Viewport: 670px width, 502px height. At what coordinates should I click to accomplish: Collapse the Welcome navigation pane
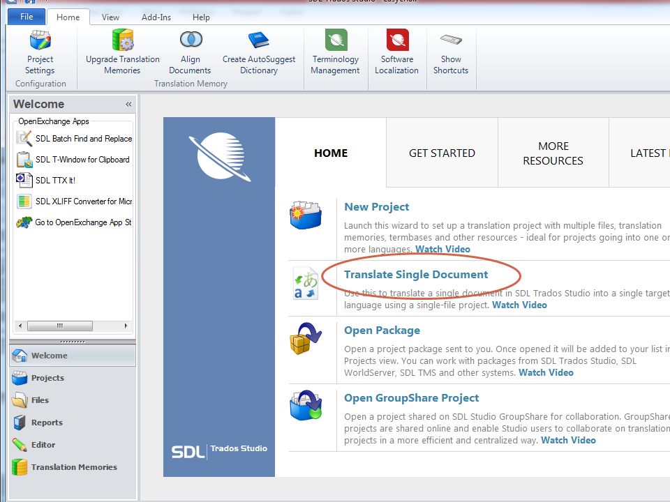(128, 104)
